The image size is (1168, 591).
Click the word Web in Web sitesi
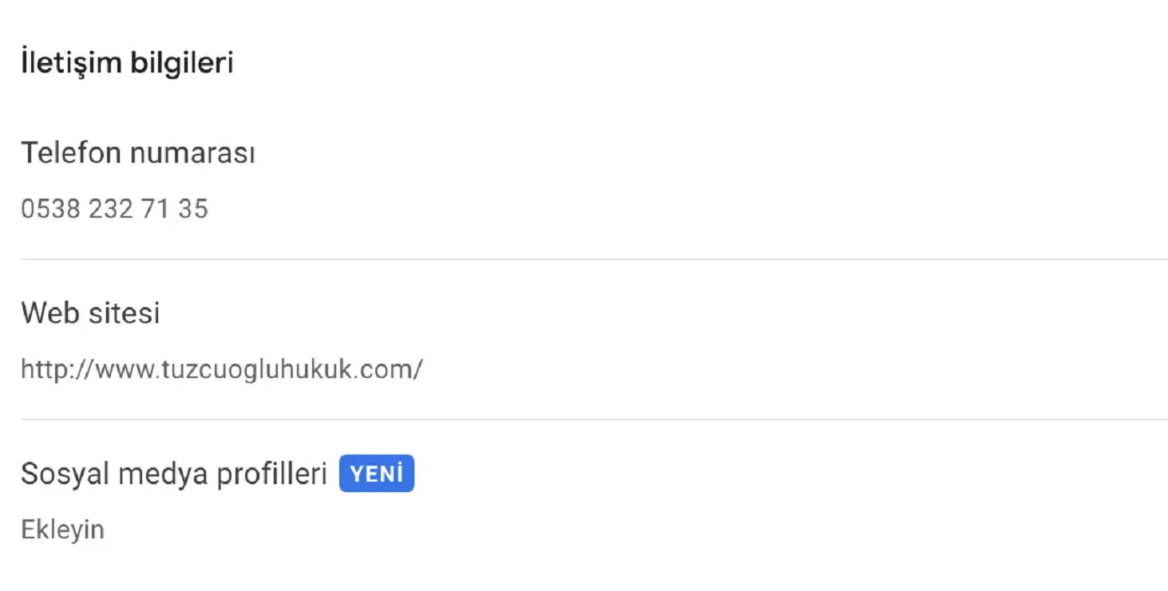(x=46, y=313)
